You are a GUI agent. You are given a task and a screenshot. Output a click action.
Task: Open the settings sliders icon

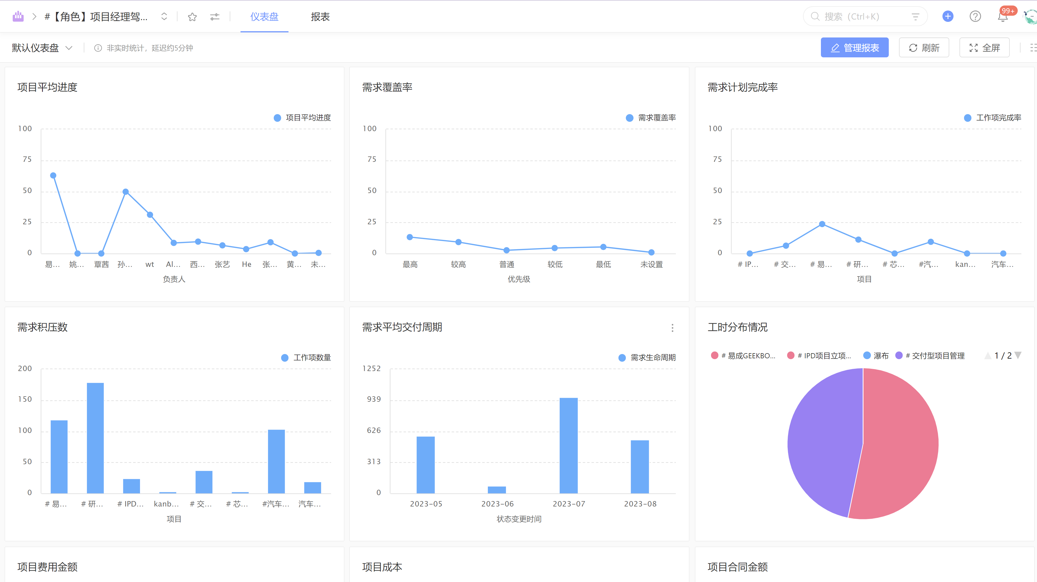pos(215,16)
